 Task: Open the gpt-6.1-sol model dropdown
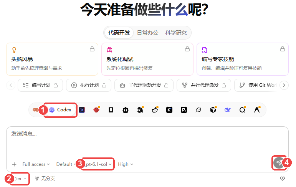point(98,164)
